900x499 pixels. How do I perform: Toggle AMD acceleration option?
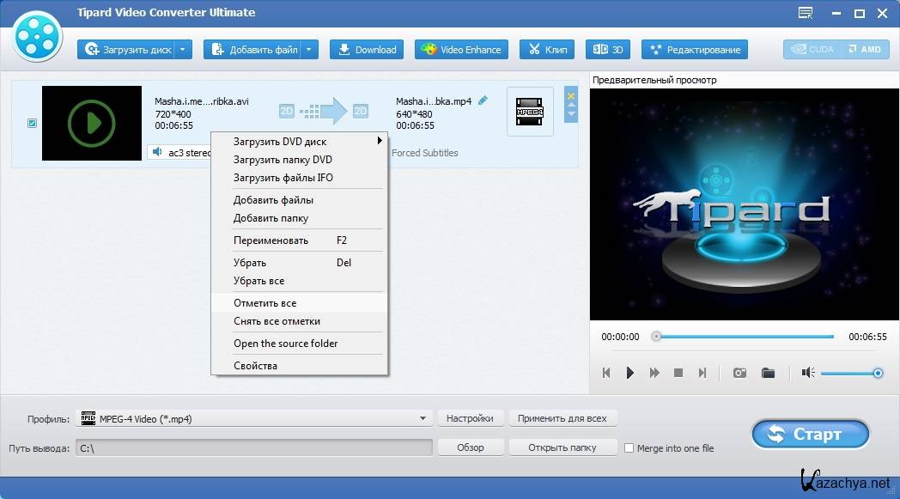pyautogui.click(x=866, y=50)
